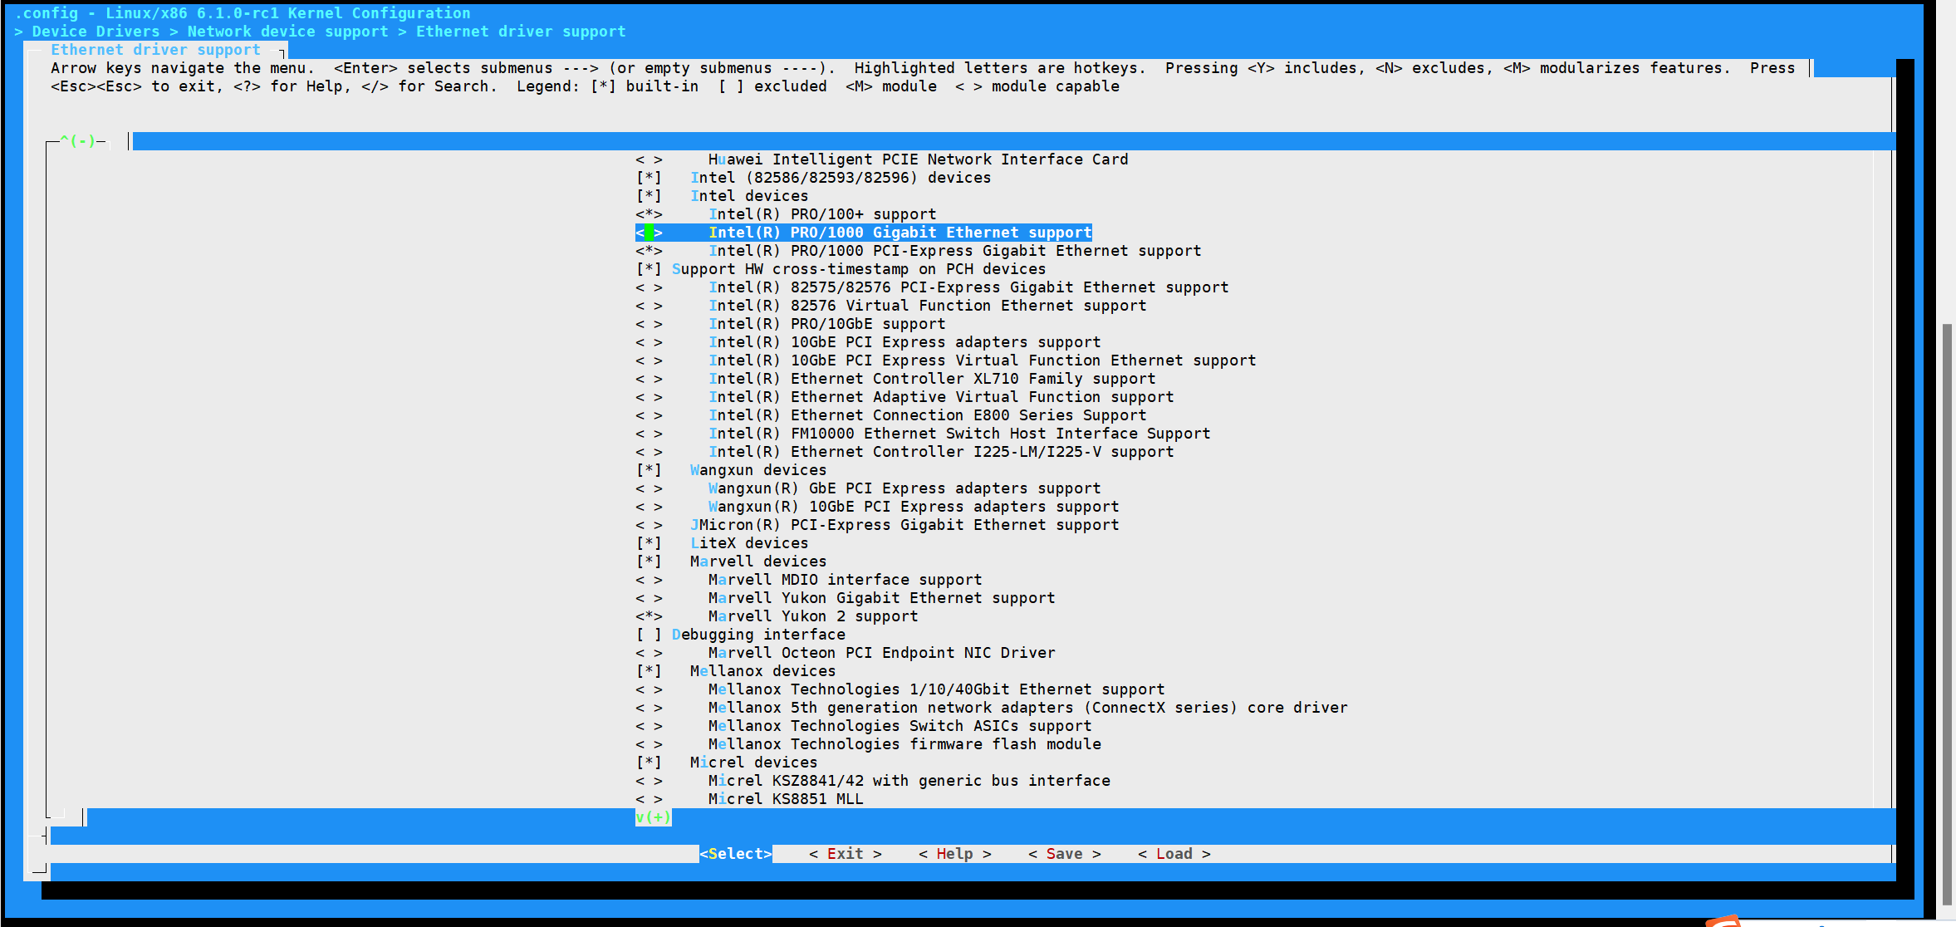
Task: Click module marker for Micrel KS8851 MLL
Action: click(x=649, y=799)
